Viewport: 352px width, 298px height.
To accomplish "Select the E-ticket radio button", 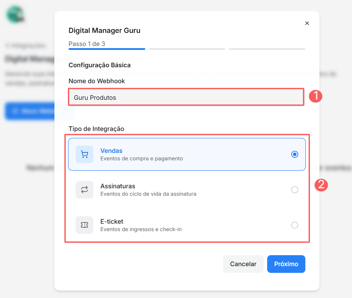I will [294, 225].
